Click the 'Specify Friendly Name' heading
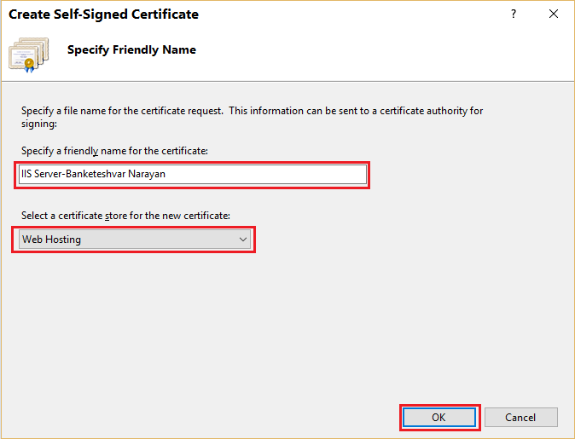Viewport: 575px width, 439px height. [x=131, y=49]
